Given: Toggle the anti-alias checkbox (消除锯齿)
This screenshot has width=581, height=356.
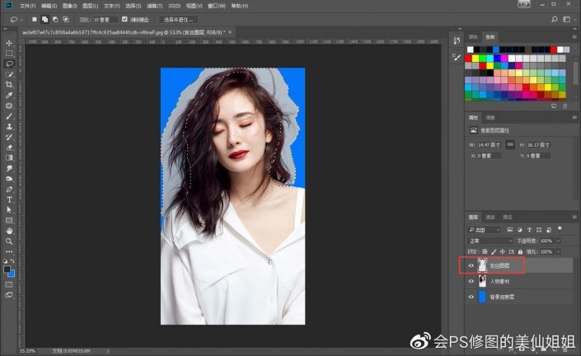Looking at the screenshot, I should 124,18.
